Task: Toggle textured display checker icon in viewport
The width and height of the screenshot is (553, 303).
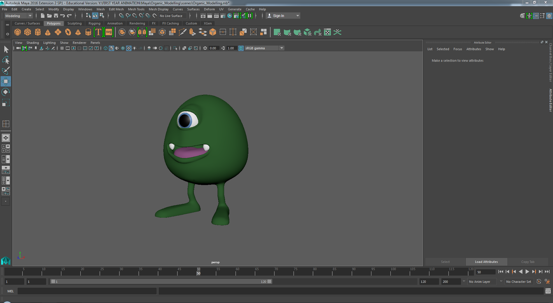Action: tap(129, 48)
